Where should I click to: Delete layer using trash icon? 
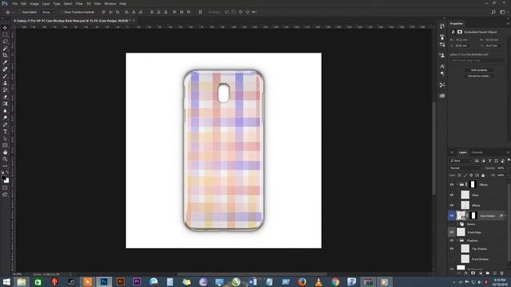pos(502,273)
